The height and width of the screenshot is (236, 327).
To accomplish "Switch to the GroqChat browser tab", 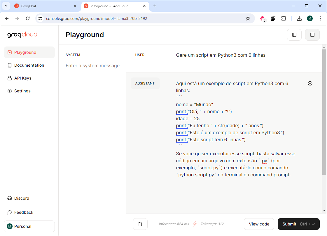I will click(45, 6).
